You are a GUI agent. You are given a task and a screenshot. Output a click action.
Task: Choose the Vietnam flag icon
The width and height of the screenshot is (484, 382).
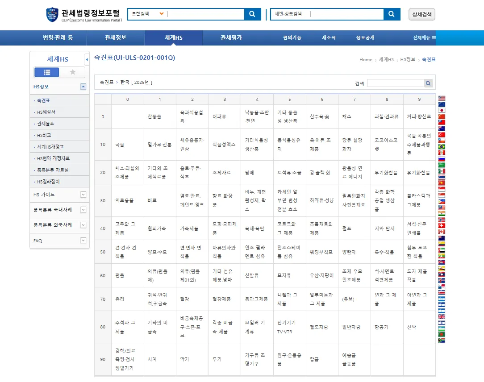tap(442, 183)
